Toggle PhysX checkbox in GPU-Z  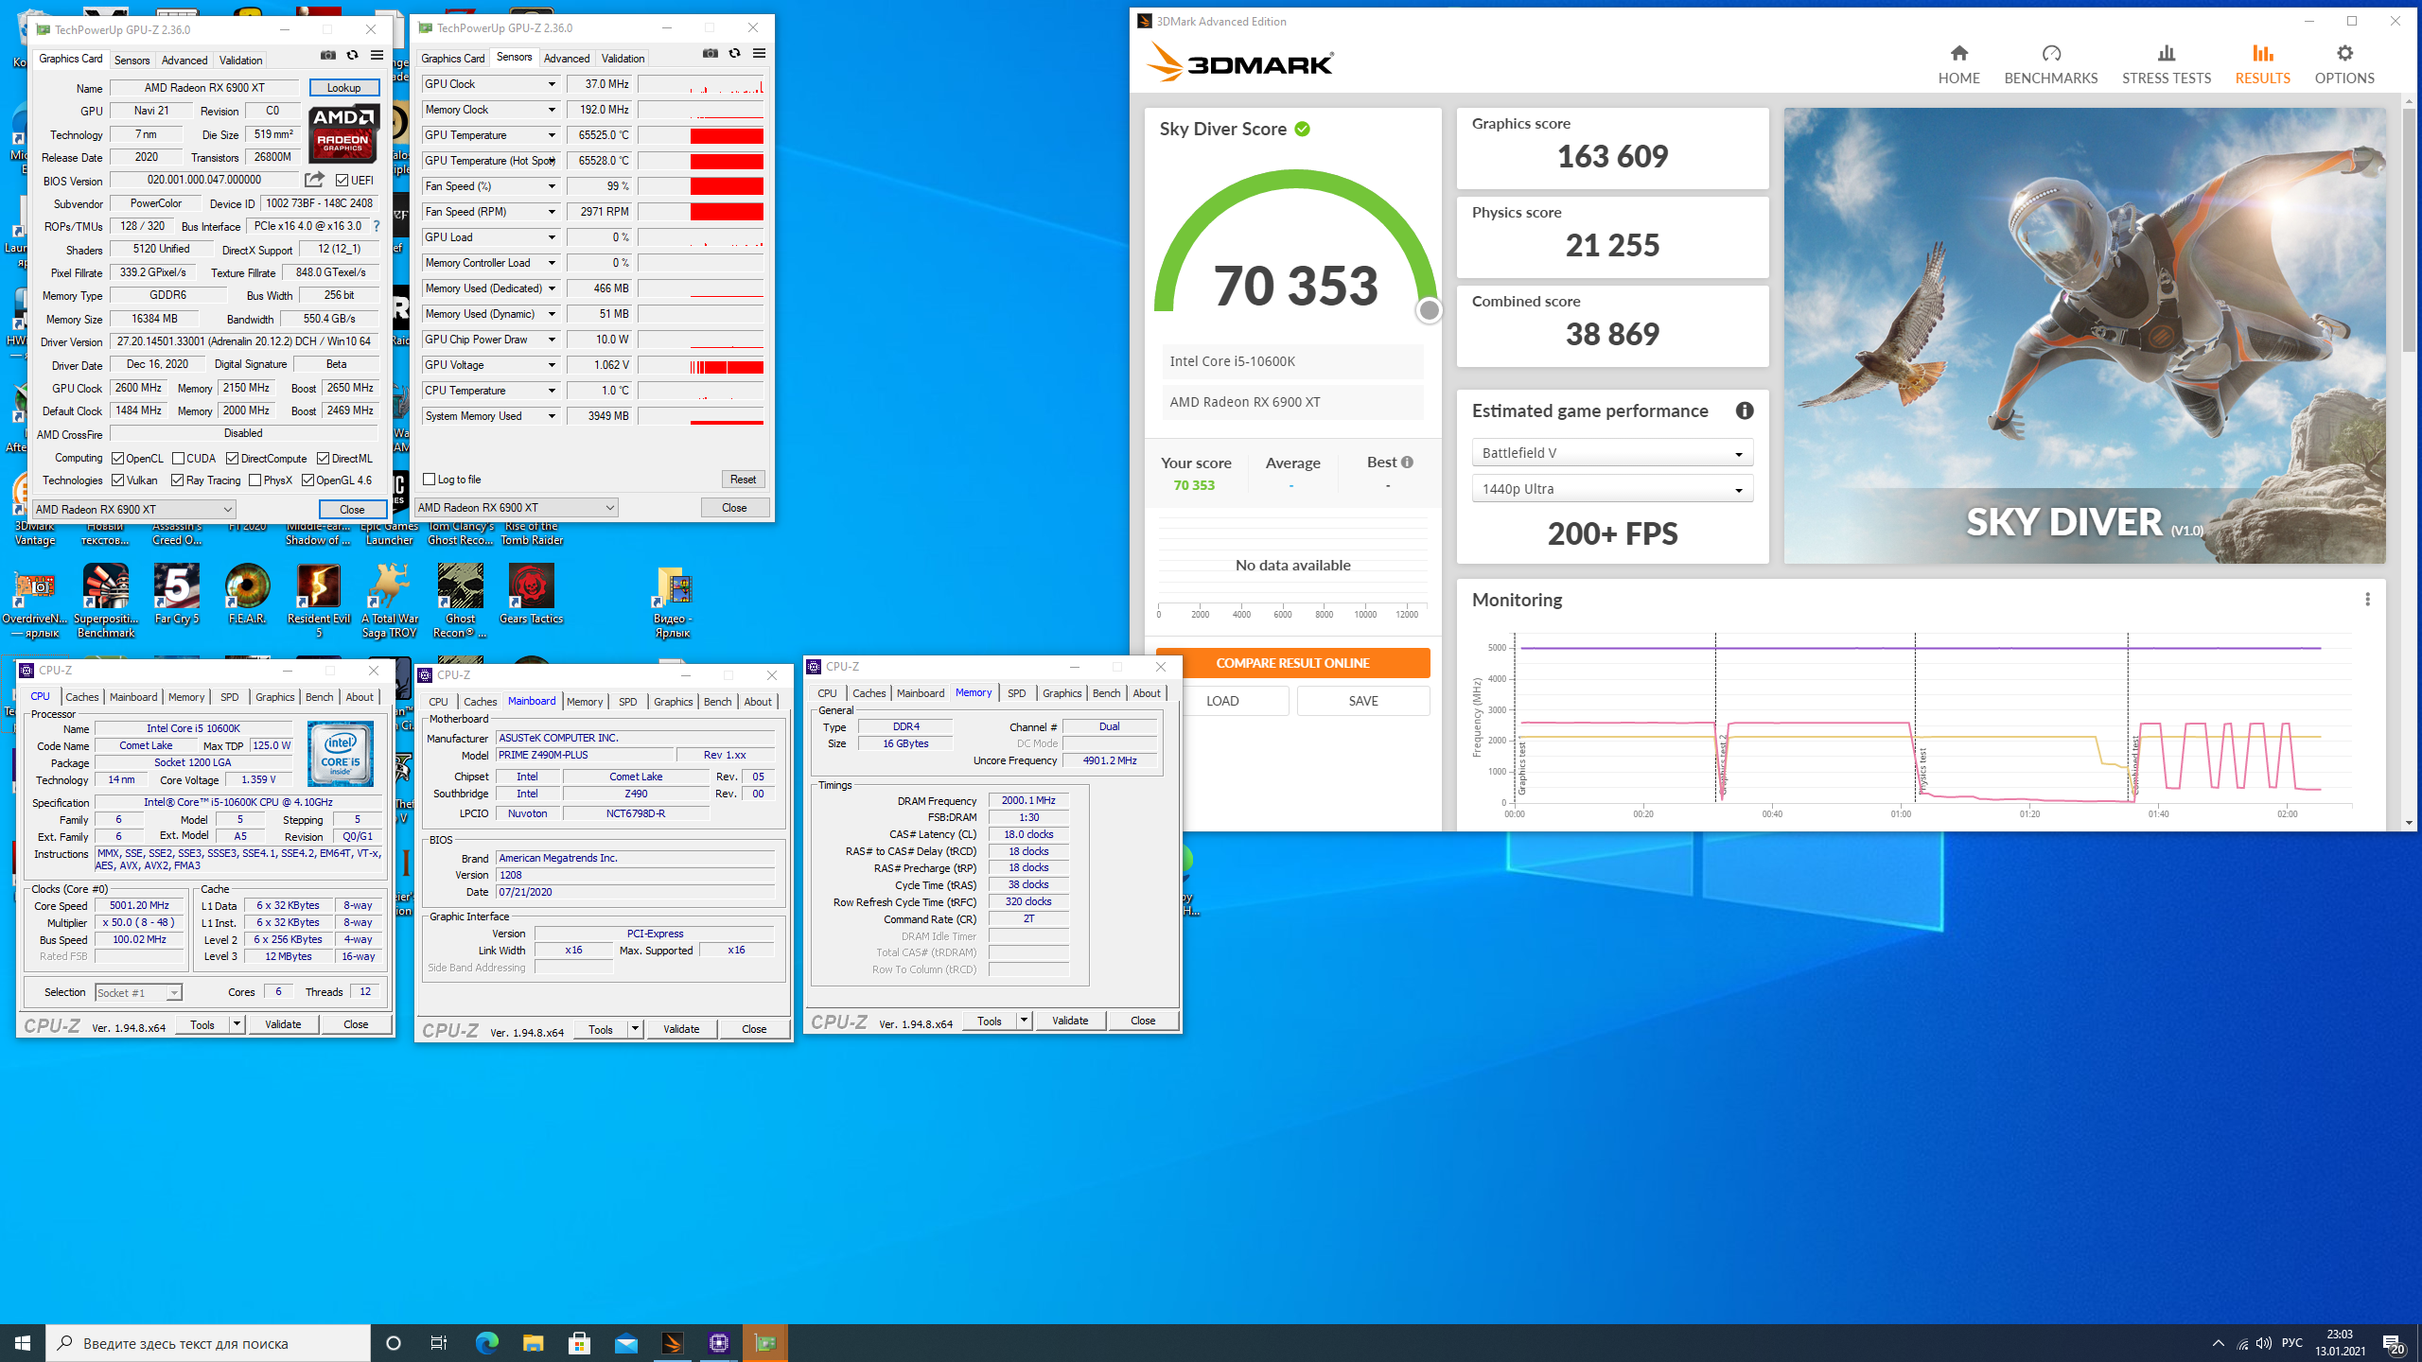click(x=254, y=480)
